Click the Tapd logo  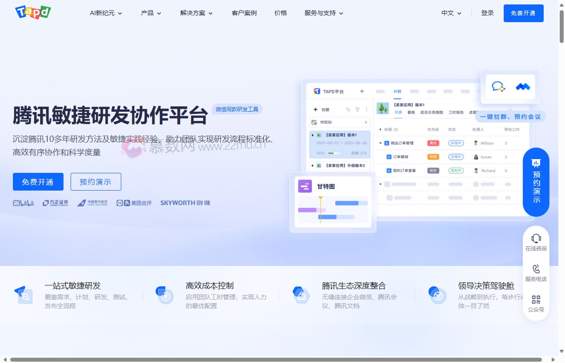click(33, 12)
